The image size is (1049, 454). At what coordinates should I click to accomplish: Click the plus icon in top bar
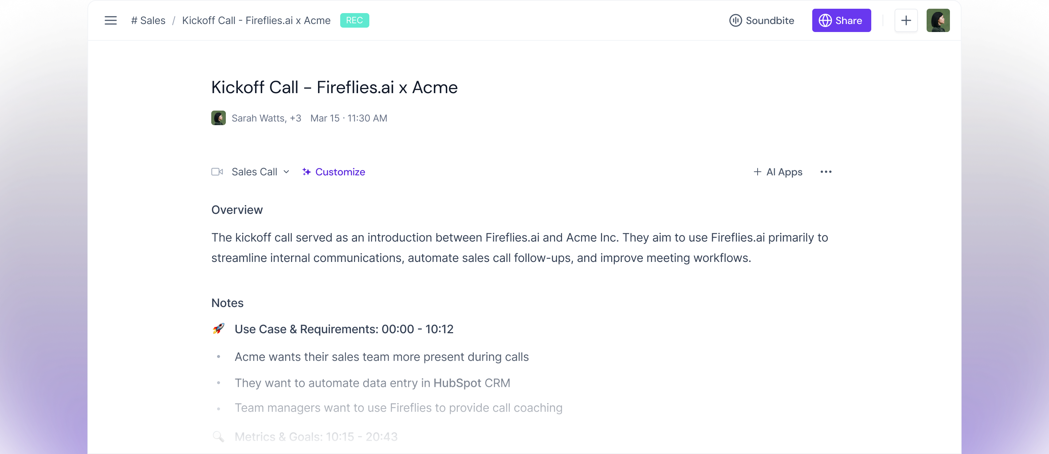pyautogui.click(x=905, y=20)
